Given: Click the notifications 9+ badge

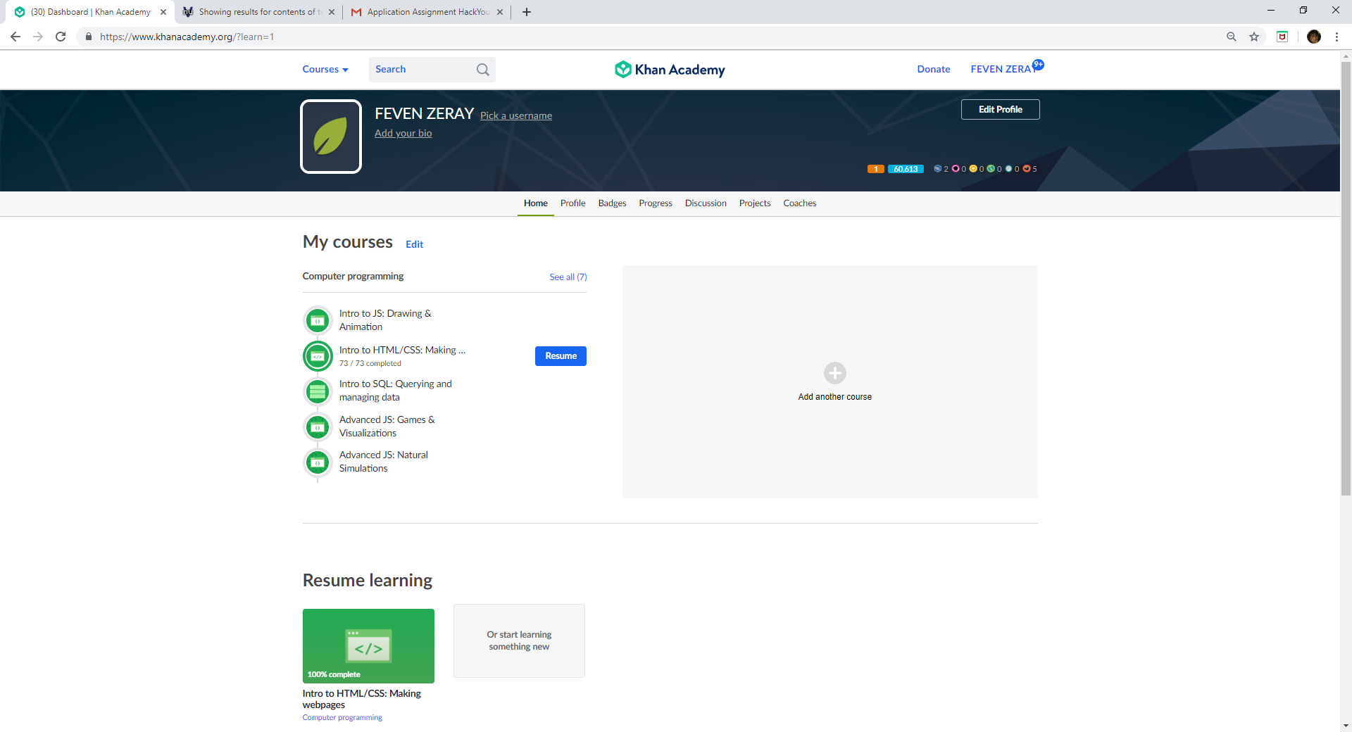Looking at the screenshot, I should 1038,64.
